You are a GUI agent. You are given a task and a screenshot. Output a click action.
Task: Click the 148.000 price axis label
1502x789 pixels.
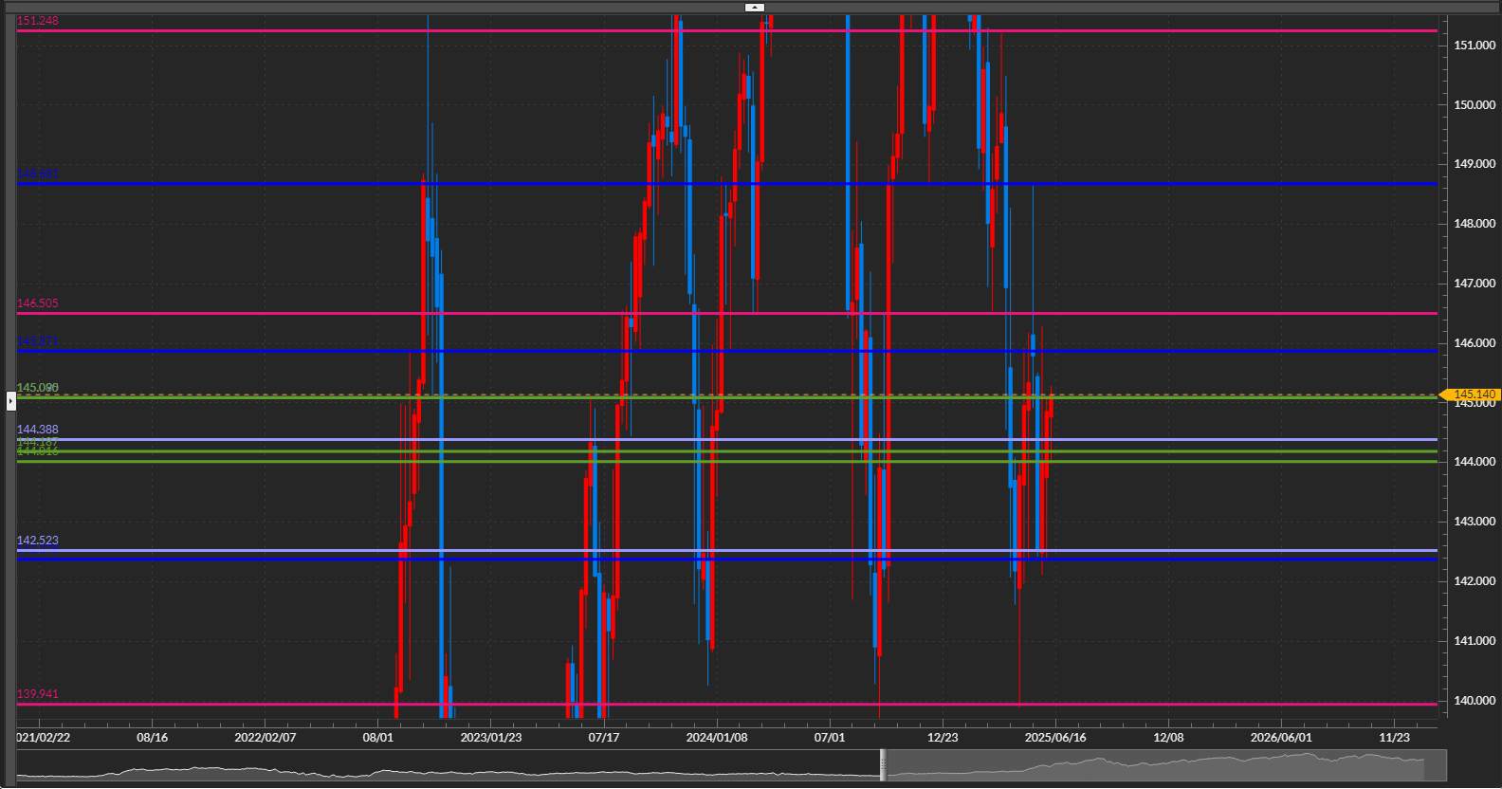[x=1475, y=224]
